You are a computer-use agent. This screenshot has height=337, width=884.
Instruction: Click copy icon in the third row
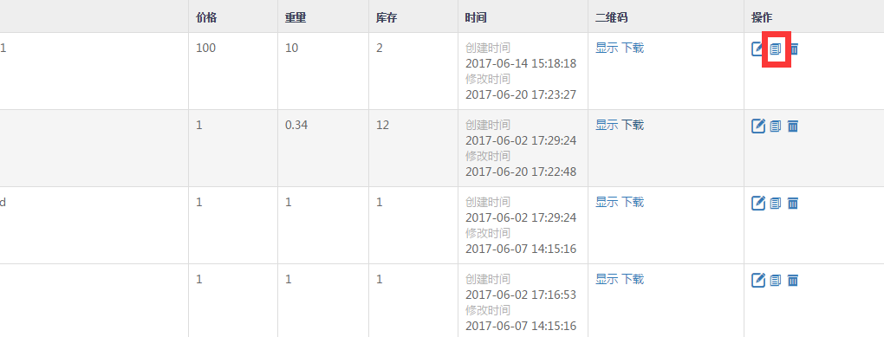[x=776, y=204]
